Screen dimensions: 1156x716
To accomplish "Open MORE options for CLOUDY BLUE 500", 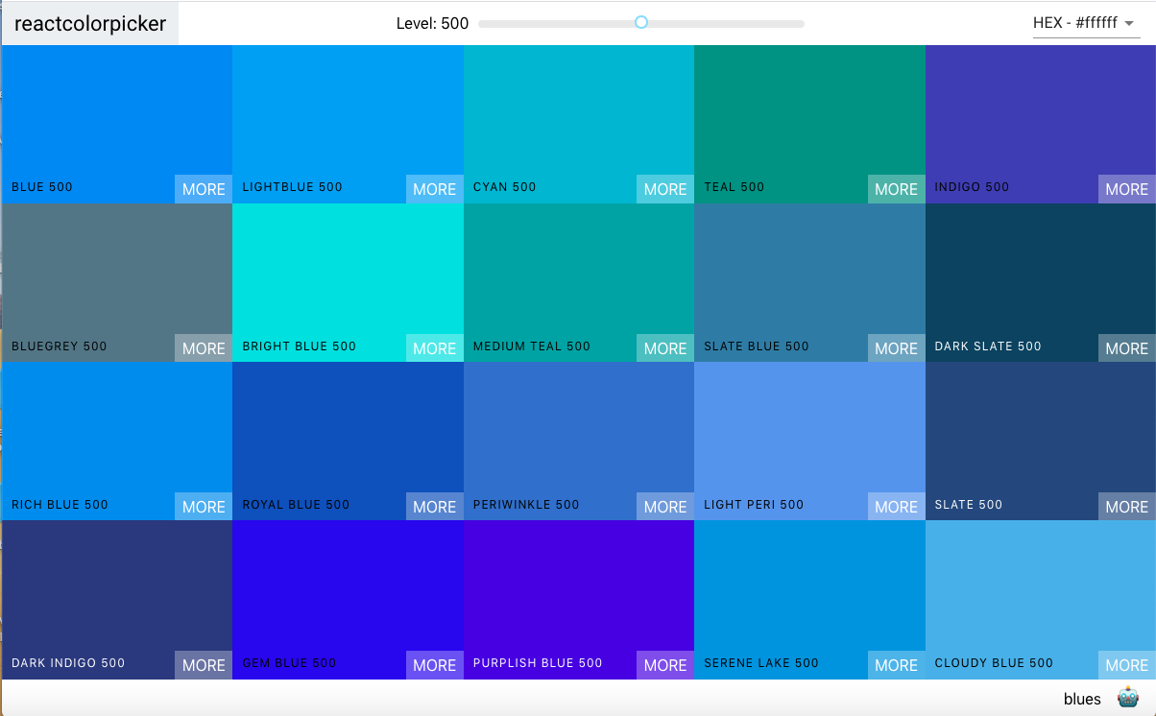I will [x=1125, y=665].
